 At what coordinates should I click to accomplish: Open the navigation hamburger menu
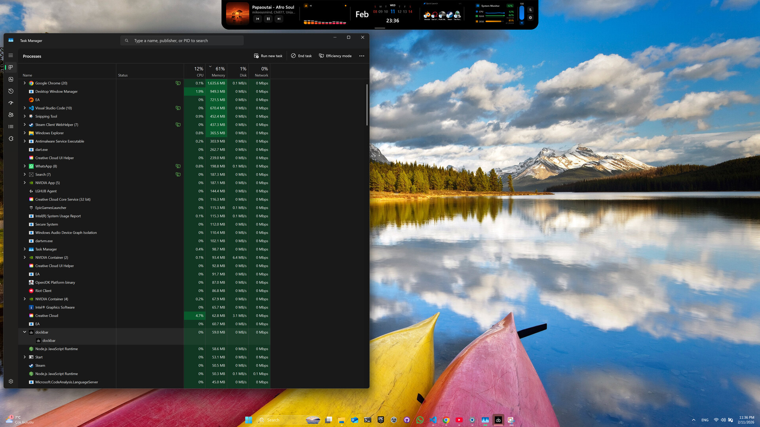point(11,55)
